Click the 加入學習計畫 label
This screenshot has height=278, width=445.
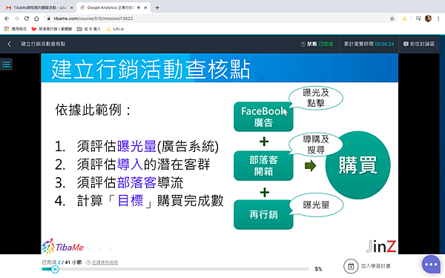click(375, 266)
